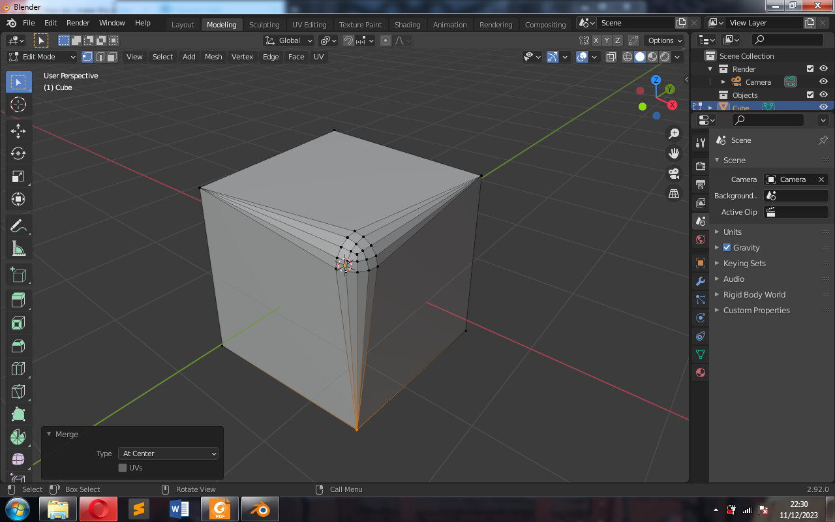Activate the Scale tool
The image size is (835, 522).
click(18, 176)
